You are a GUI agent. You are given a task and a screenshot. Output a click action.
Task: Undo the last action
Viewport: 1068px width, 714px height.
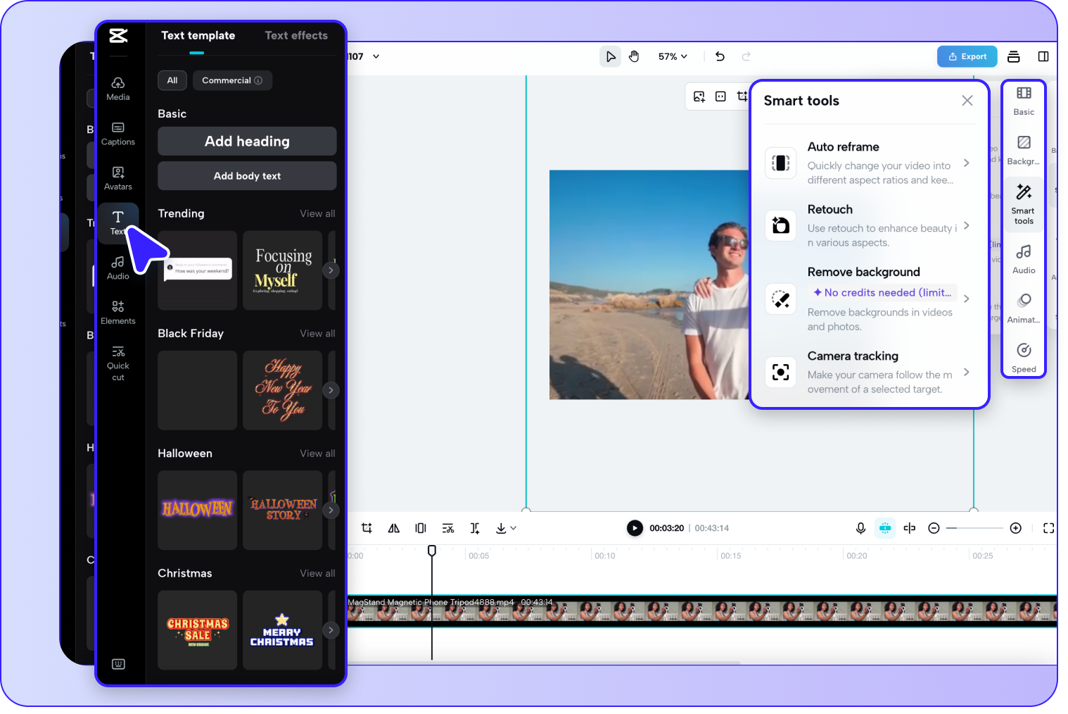click(x=720, y=56)
